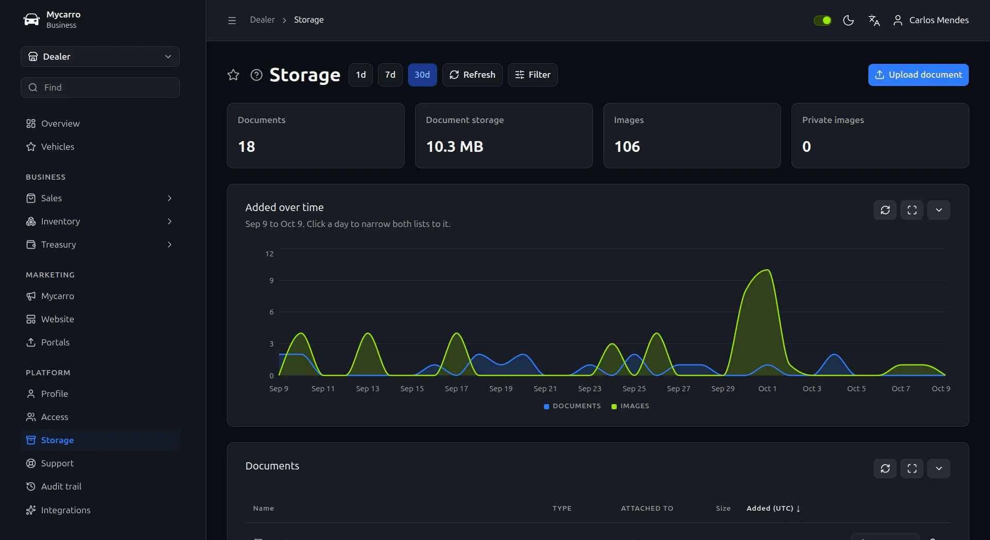Open Mycarro marketing page in sidebar
The width and height of the screenshot is (990, 540).
[x=100, y=296]
